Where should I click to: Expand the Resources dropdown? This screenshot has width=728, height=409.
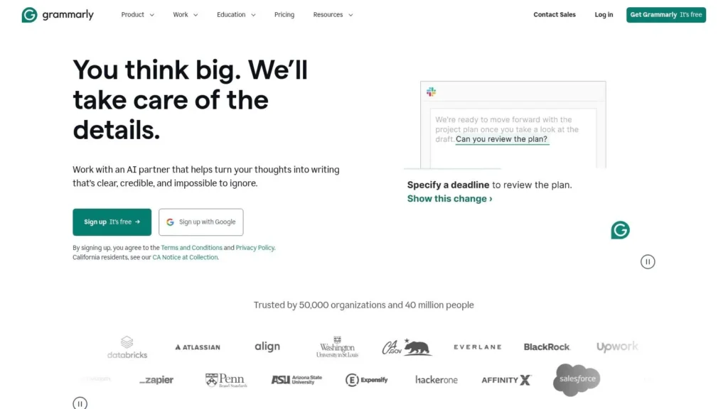click(x=332, y=14)
